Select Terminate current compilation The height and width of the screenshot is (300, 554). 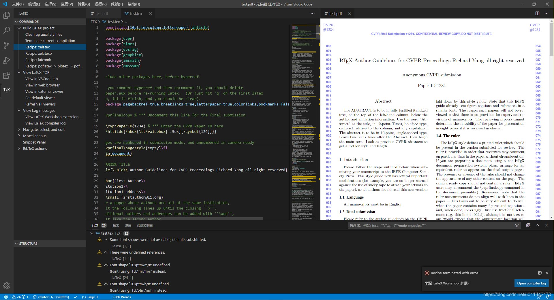50,41
